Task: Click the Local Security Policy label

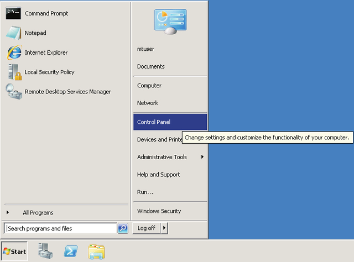Action: (x=49, y=72)
